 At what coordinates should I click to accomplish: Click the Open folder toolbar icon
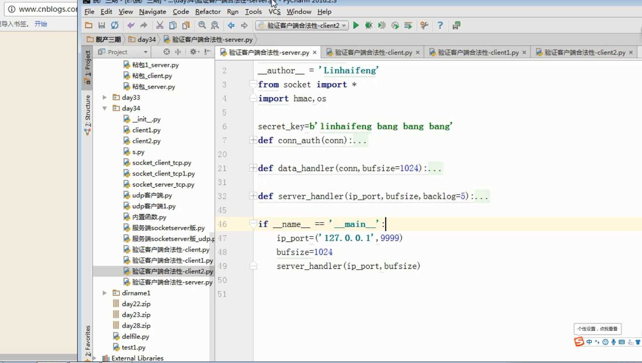coord(89,25)
